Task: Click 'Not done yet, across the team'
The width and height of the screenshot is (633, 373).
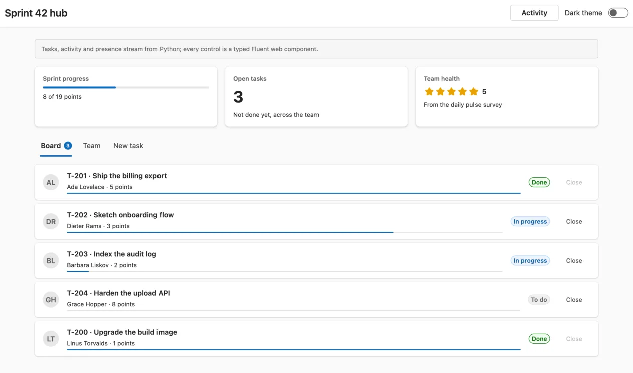Action: (276, 115)
